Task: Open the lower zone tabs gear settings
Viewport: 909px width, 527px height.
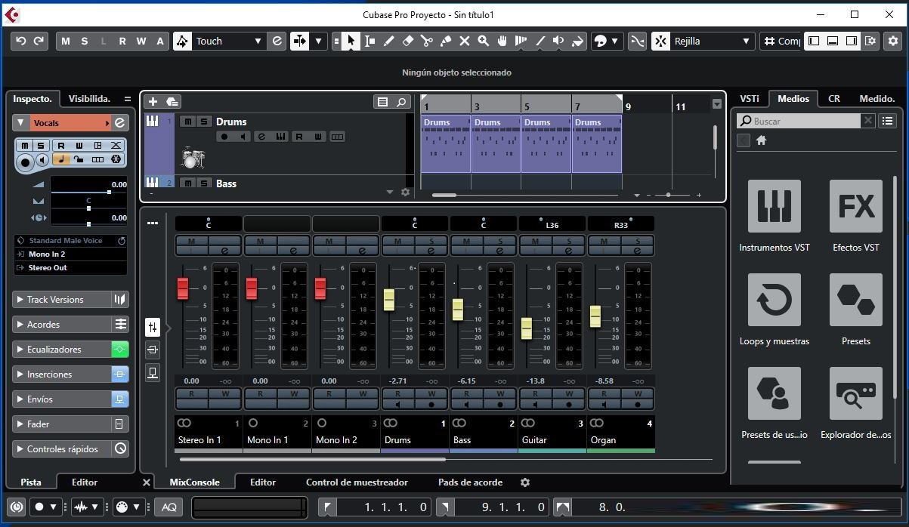Action: (x=525, y=482)
